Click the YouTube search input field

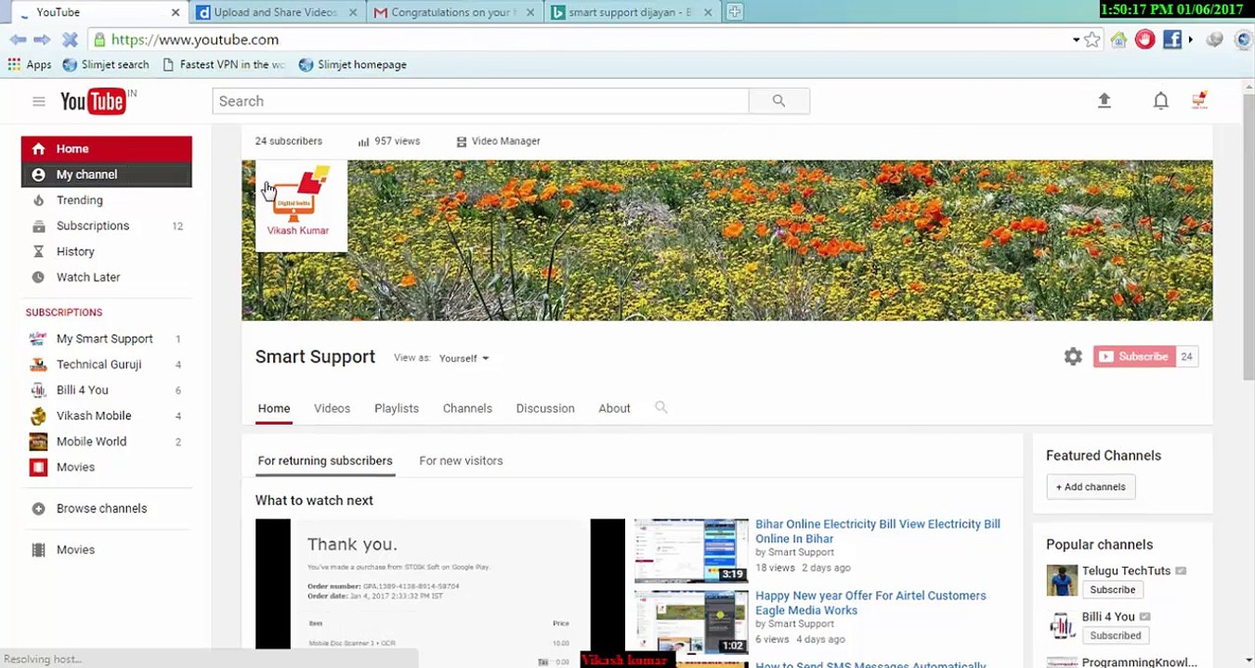(x=480, y=101)
